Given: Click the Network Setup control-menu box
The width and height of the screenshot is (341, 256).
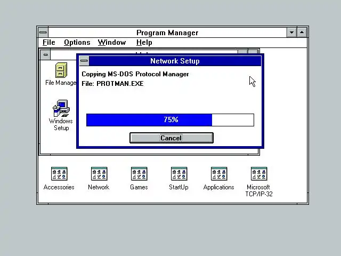Looking at the screenshot, I should tap(84, 61).
